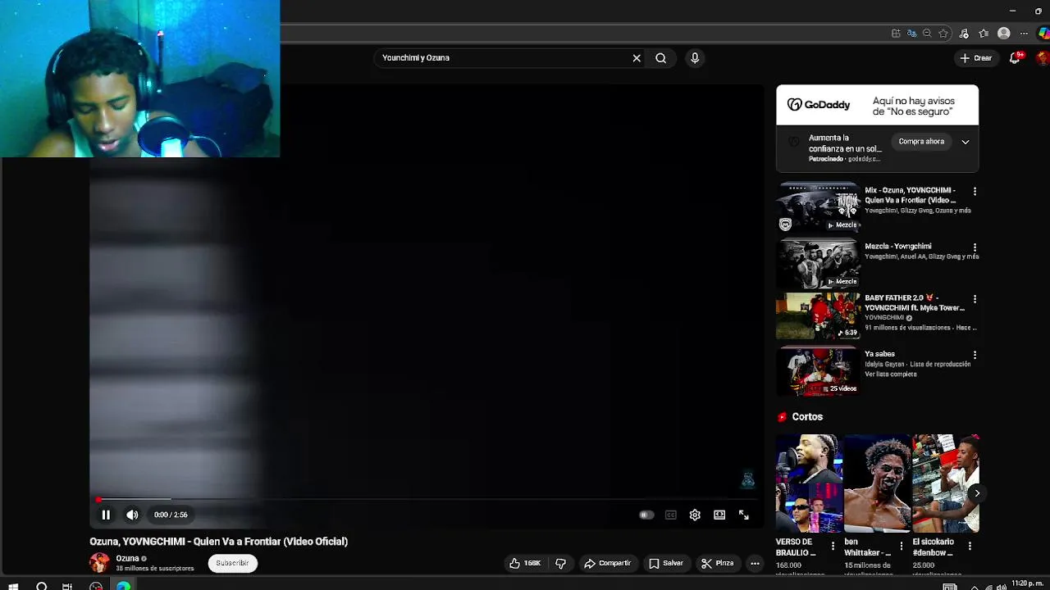Click the Subscribir button
The image size is (1050, 590).
[x=232, y=563]
